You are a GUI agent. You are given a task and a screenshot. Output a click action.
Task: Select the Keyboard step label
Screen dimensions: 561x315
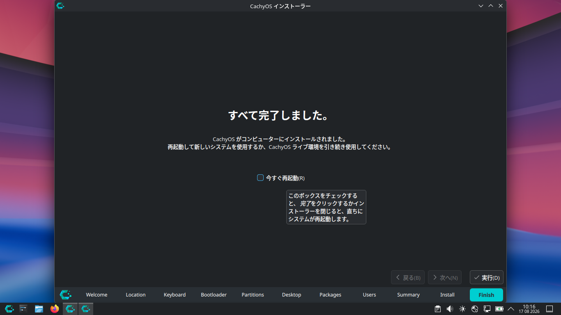click(175, 295)
